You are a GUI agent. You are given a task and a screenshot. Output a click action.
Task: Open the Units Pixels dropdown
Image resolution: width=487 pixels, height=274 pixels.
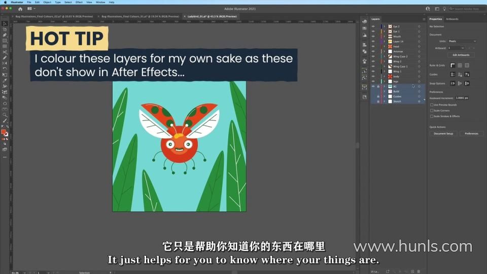point(462,41)
